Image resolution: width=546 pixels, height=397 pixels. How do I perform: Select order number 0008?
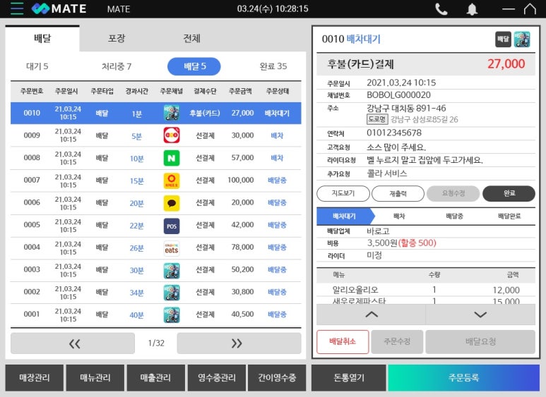pos(32,158)
